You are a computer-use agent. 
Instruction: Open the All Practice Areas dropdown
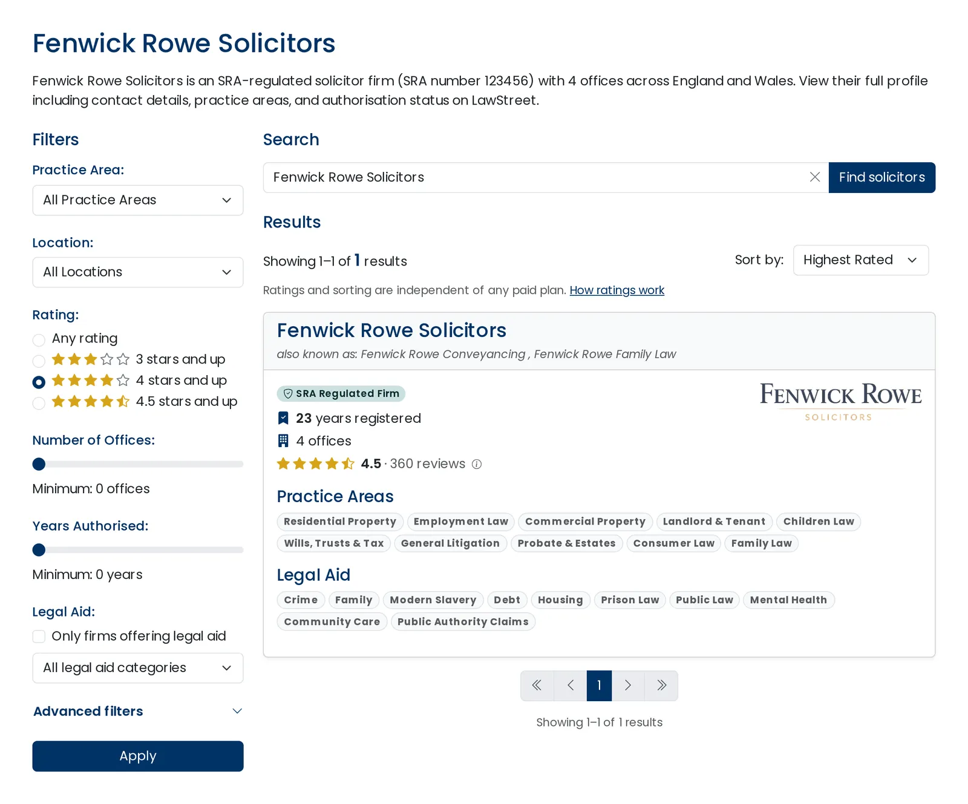tap(138, 200)
